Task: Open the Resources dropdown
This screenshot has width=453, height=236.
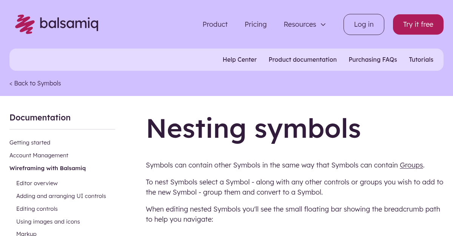Action: (300, 24)
